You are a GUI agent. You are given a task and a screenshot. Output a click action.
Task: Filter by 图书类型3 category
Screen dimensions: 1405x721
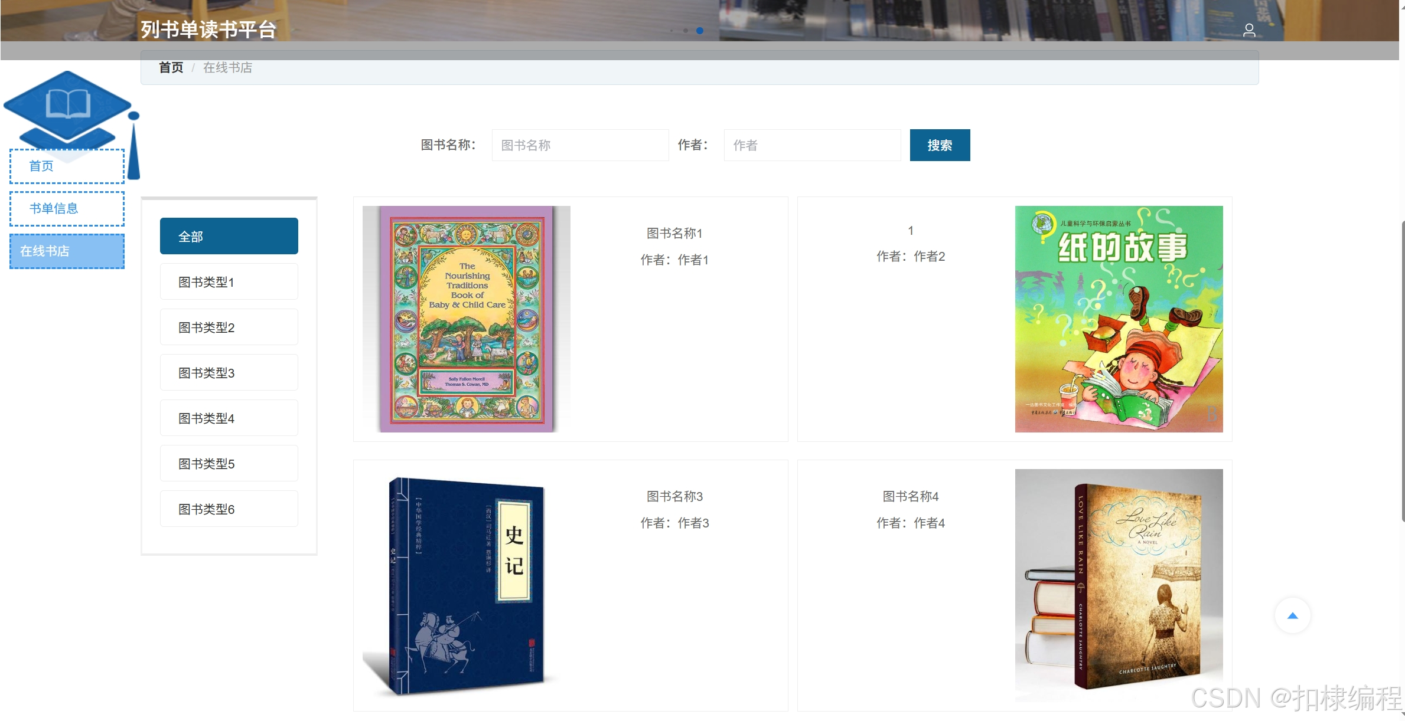229,372
